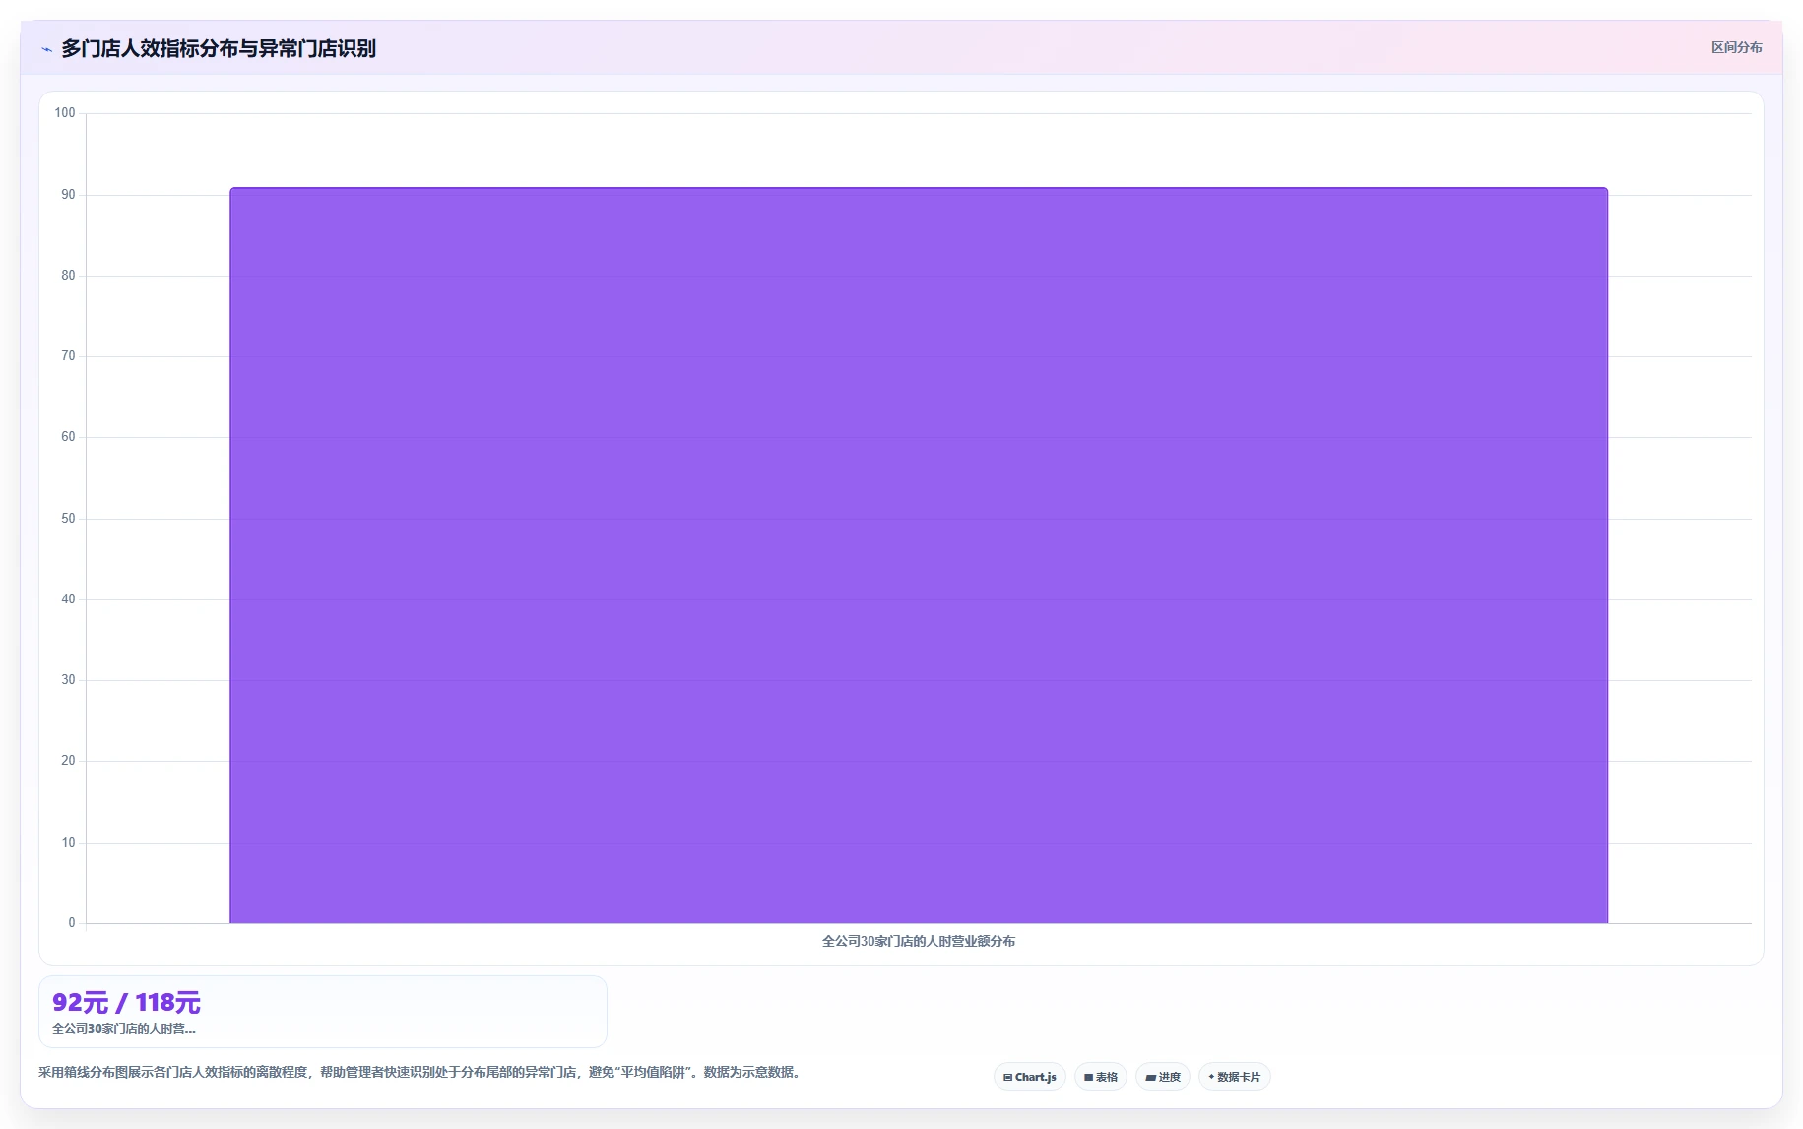Image resolution: width=1803 pixels, height=1129 pixels.
Task: Click the x-axis label 全公司30家门店的人时营业额分布
Action: click(x=919, y=941)
